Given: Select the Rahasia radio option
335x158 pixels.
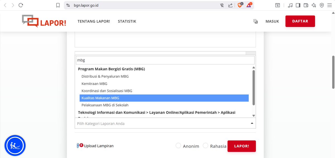Looking at the screenshot, I should click(x=205, y=146).
